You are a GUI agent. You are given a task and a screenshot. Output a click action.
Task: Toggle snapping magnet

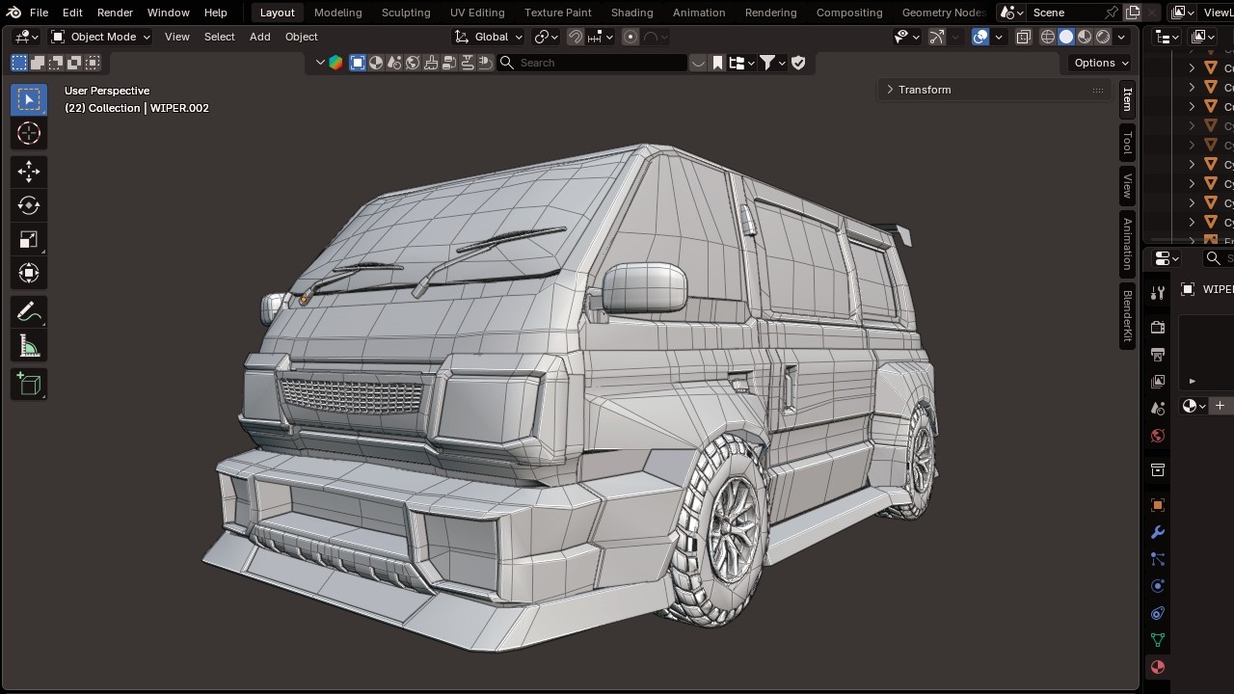point(576,37)
